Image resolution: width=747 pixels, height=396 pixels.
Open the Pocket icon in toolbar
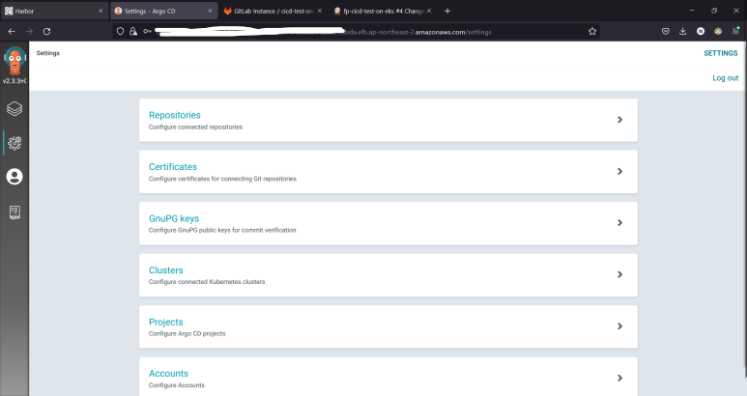[666, 31]
